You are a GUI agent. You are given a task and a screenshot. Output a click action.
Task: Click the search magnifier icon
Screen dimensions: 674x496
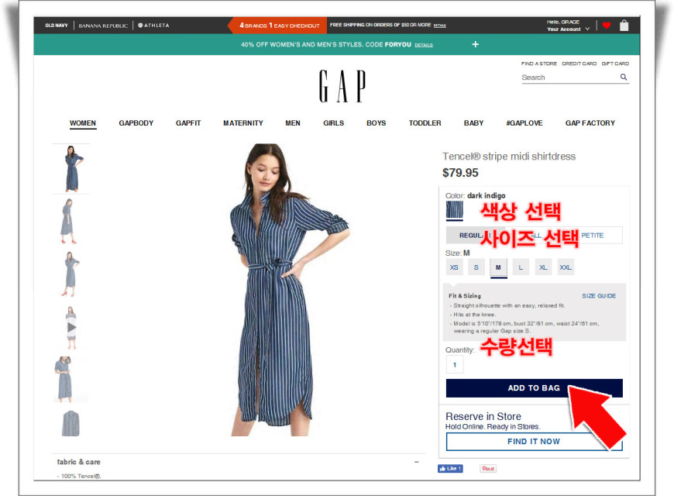click(624, 77)
